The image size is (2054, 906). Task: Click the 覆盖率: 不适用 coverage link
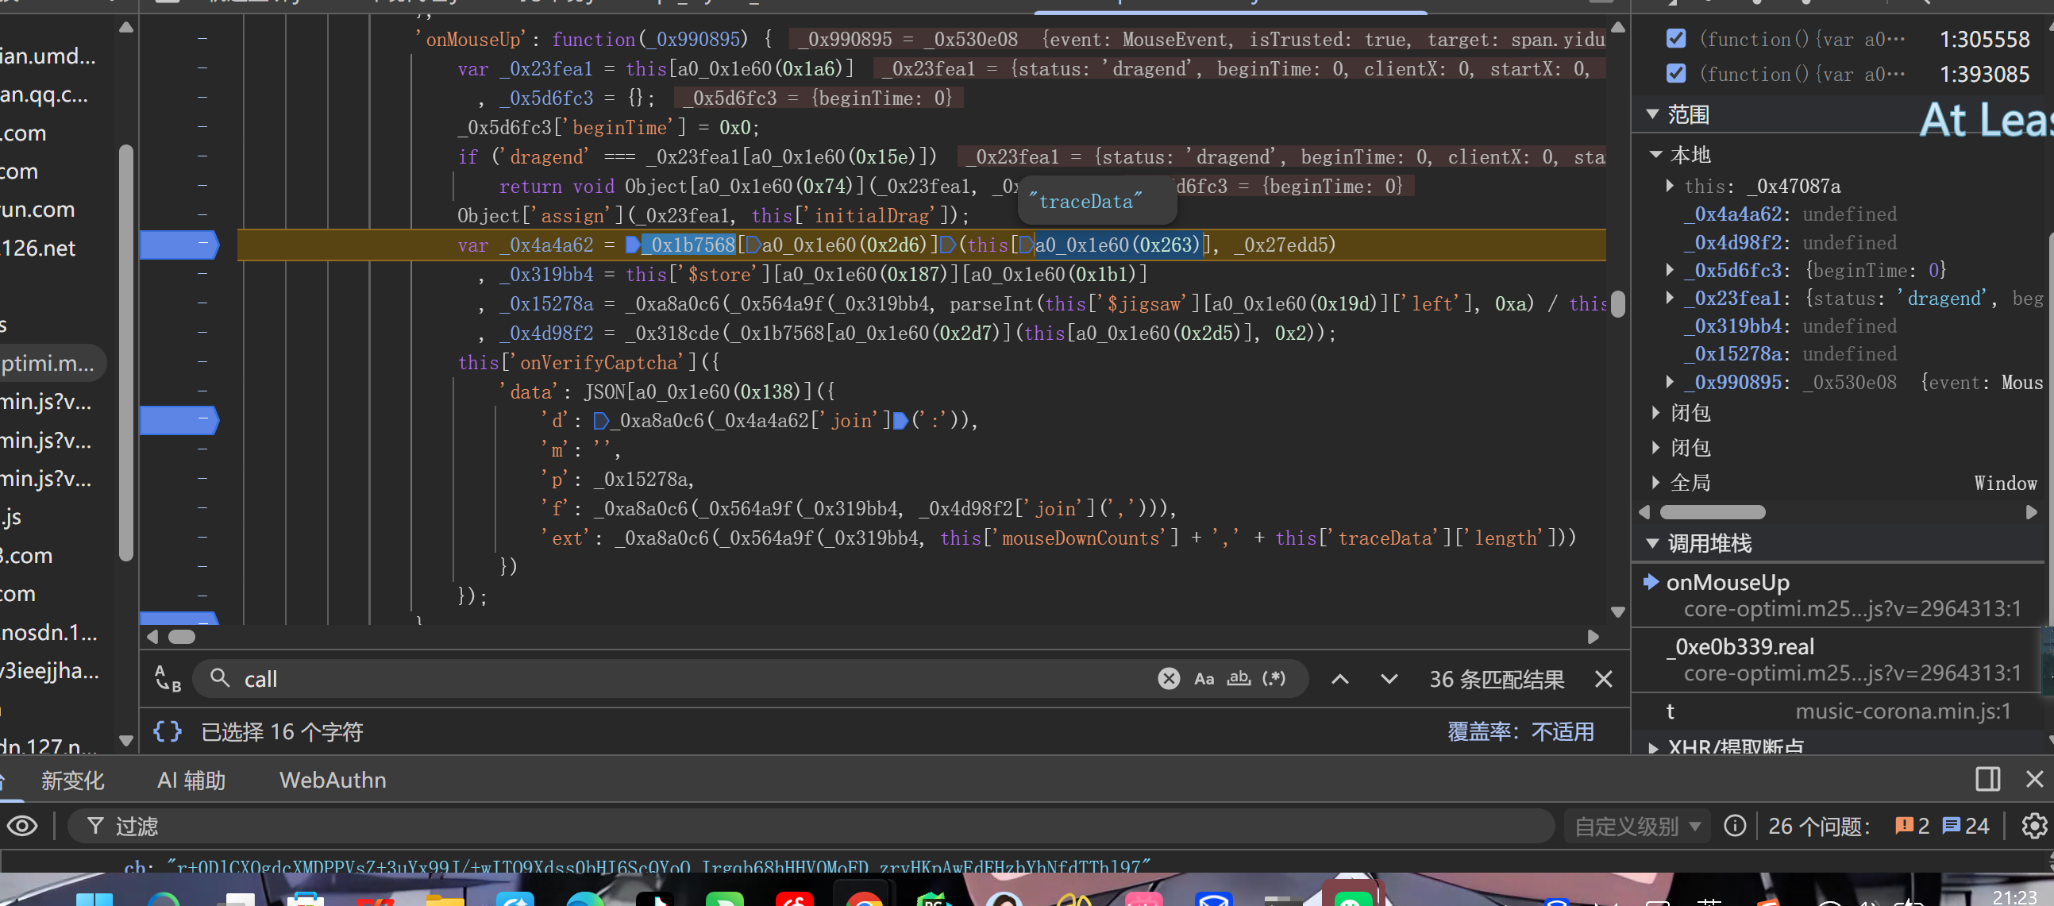1520,731
